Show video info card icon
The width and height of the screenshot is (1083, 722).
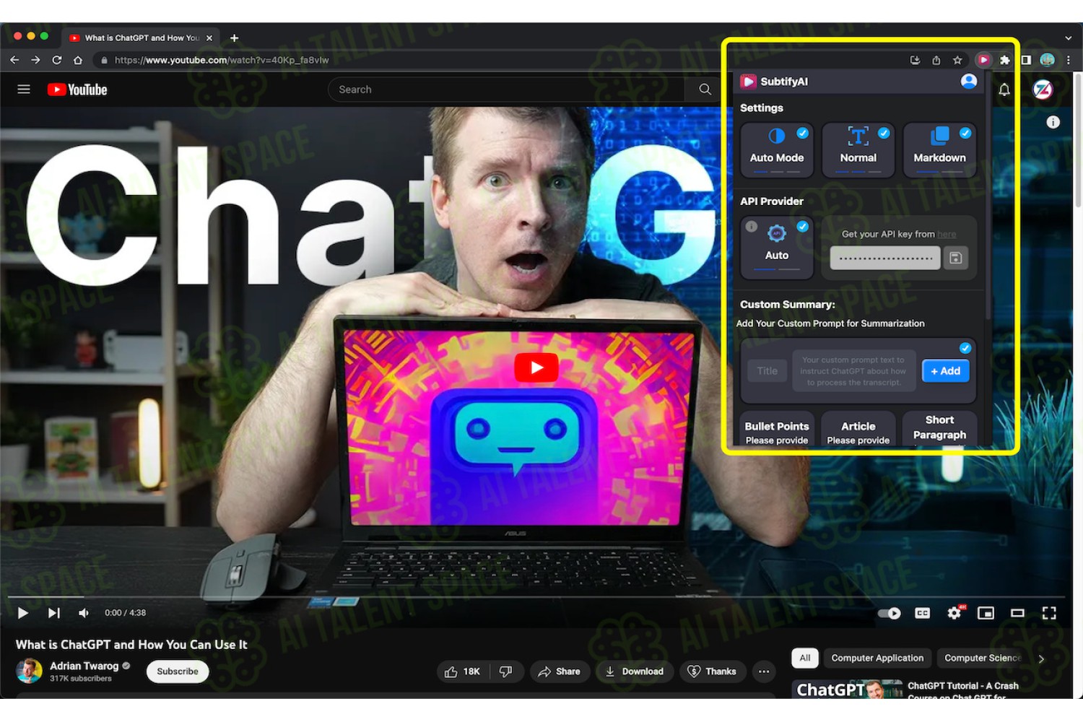point(1053,122)
